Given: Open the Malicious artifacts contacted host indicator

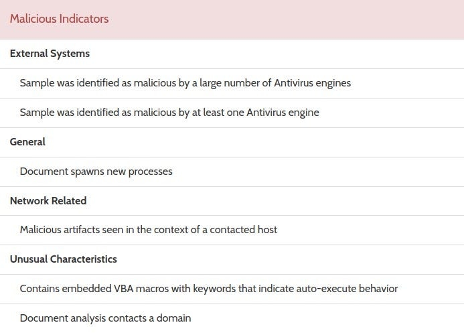Looking at the screenshot, I should point(148,230).
